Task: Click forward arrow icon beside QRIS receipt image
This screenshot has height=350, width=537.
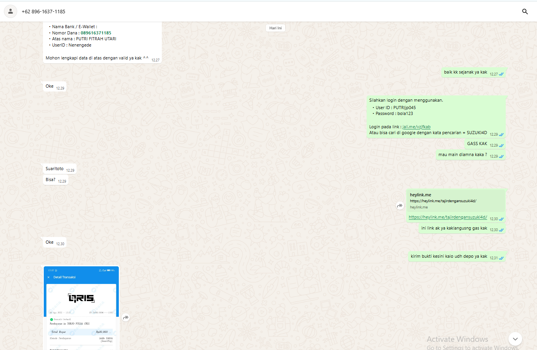Action: (x=126, y=318)
